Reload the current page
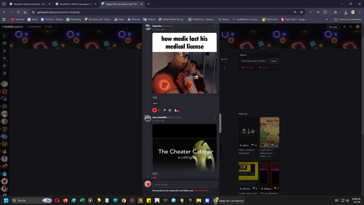 pos(18,12)
